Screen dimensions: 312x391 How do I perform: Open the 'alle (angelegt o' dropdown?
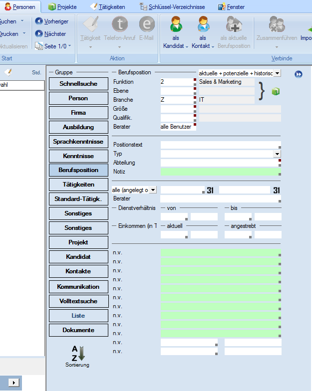point(153,190)
